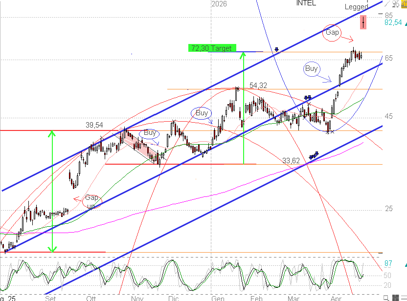Click the 54,32 resistance level label

[x=258, y=85]
